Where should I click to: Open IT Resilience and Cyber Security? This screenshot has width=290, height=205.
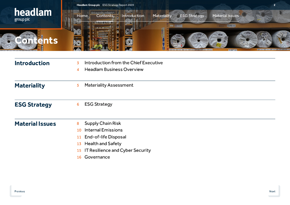coord(118,150)
